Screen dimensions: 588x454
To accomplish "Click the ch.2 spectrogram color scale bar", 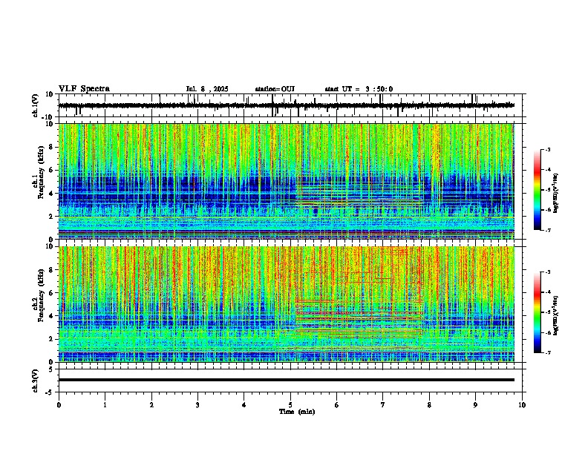I will (x=538, y=312).
